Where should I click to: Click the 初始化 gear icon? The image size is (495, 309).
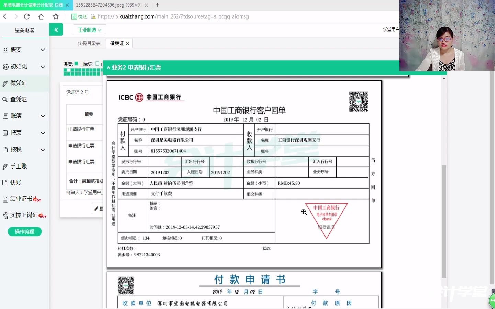(5, 67)
